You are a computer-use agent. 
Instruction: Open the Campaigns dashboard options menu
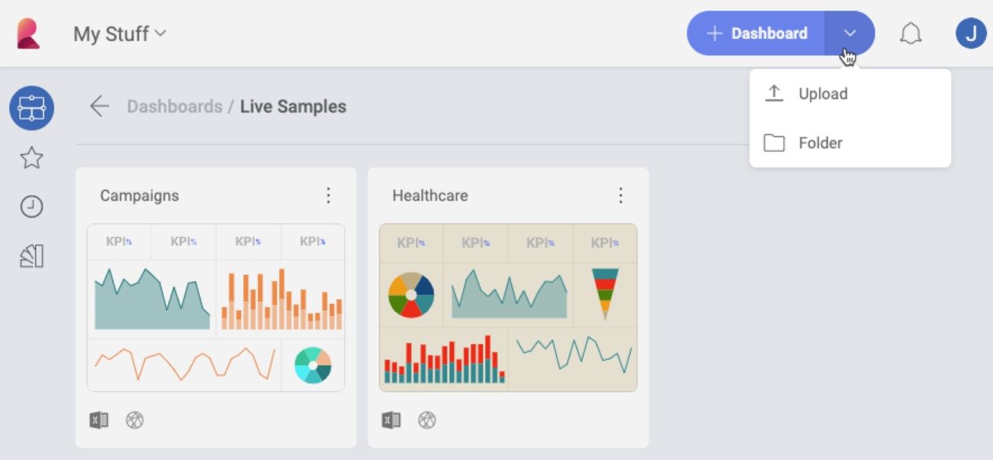[x=329, y=195]
